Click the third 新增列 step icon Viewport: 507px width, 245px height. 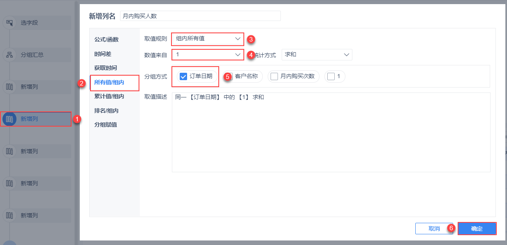[x=9, y=151]
